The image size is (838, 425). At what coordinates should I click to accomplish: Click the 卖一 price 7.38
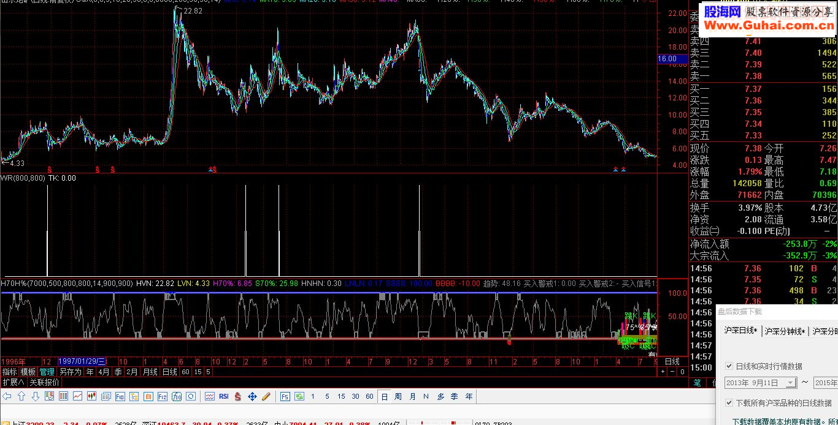pos(753,76)
